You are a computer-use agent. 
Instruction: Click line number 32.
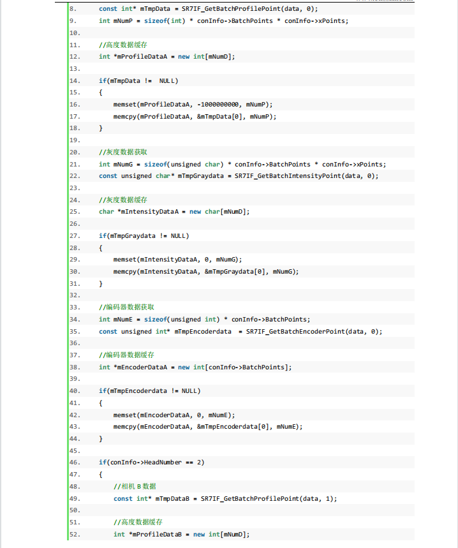pos(75,295)
